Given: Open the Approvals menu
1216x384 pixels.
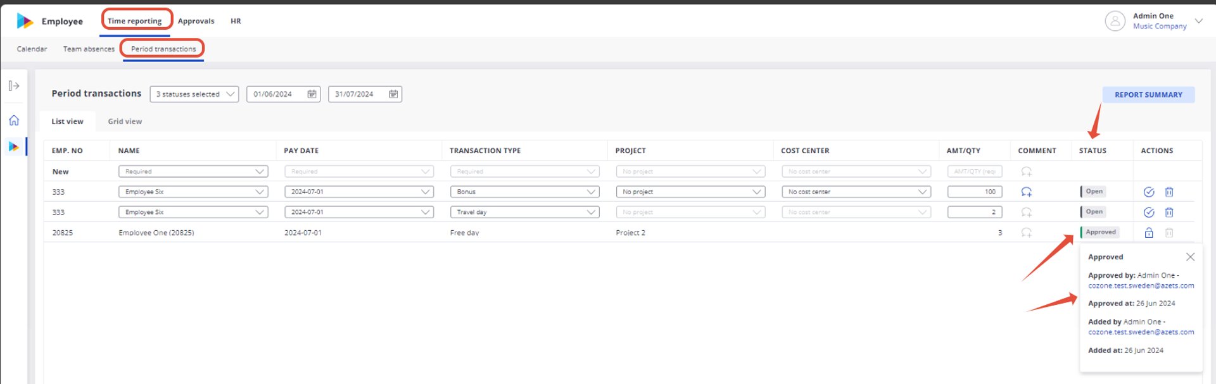Looking at the screenshot, I should [x=196, y=21].
